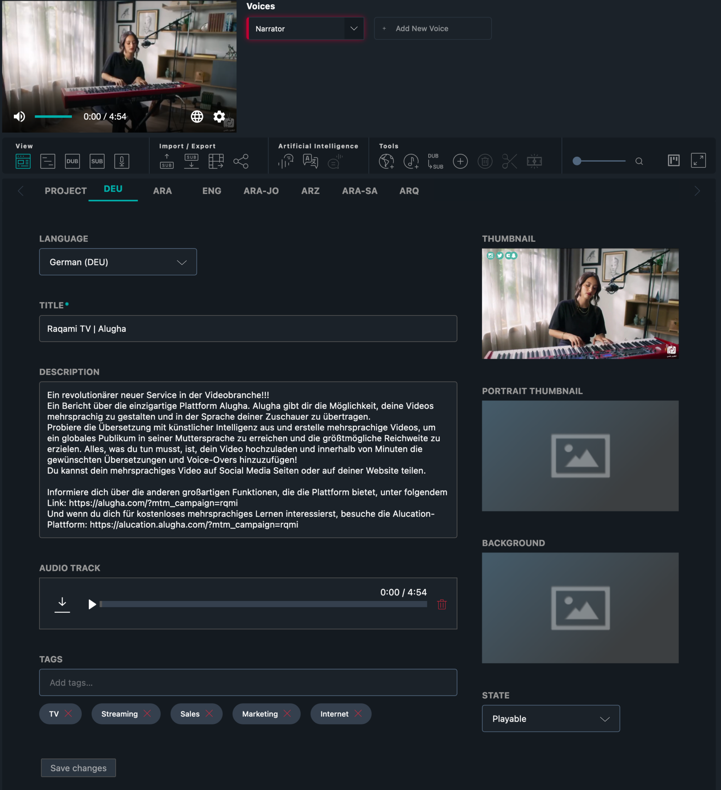
Task: Mute the video player volume
Action: click(x=19, y=117)
